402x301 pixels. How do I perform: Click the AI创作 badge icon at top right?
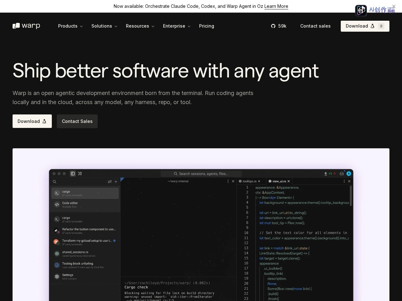pyautogui.click(x=361, y=10)
